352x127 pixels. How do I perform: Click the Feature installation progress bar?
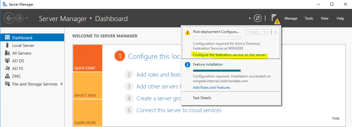217,70
